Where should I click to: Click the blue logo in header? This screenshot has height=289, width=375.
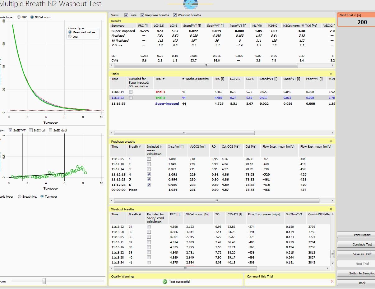[191, 4]
